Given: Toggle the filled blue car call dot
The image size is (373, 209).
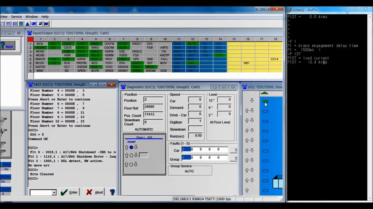Looking at the screenshot, I should click(x=131, y=147).
